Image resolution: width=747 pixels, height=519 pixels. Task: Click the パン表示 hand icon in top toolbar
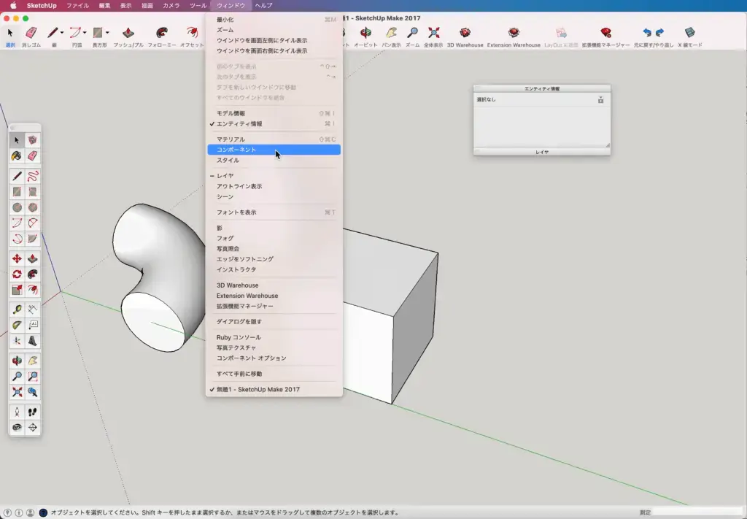(391, 33)
